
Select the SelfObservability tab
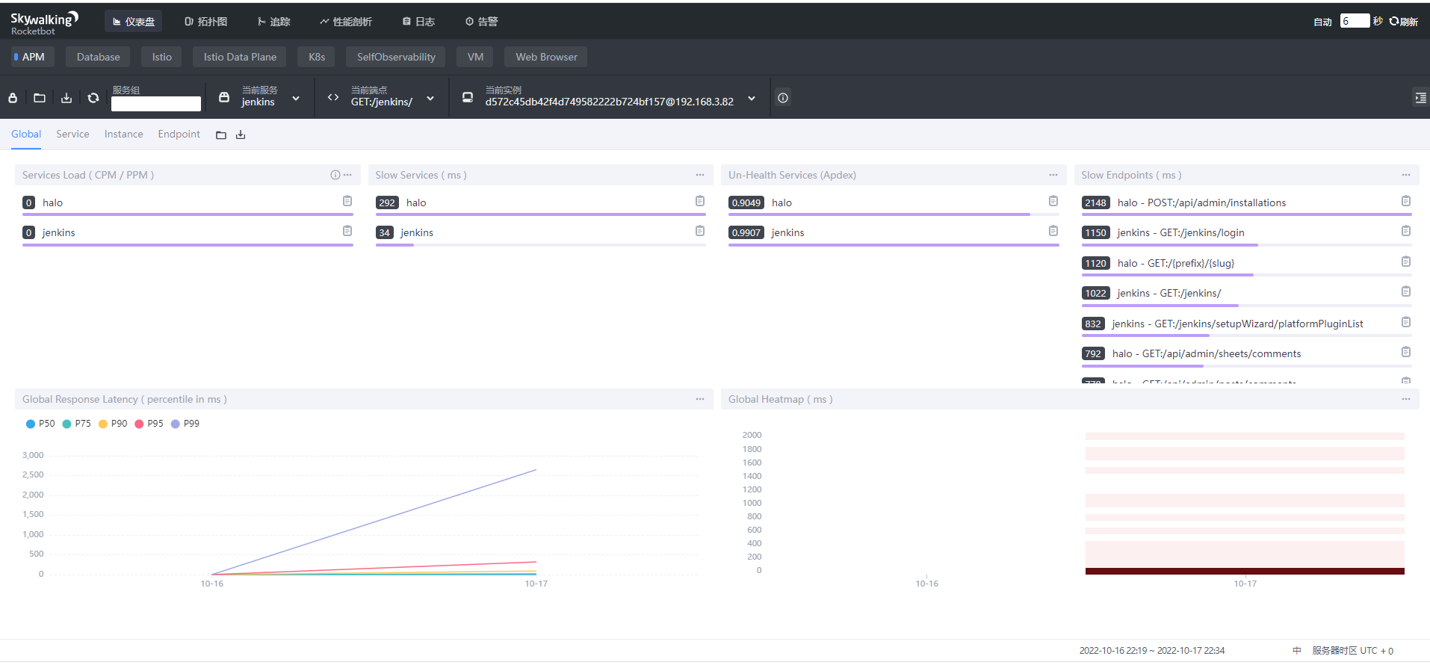tap(396, 57)
